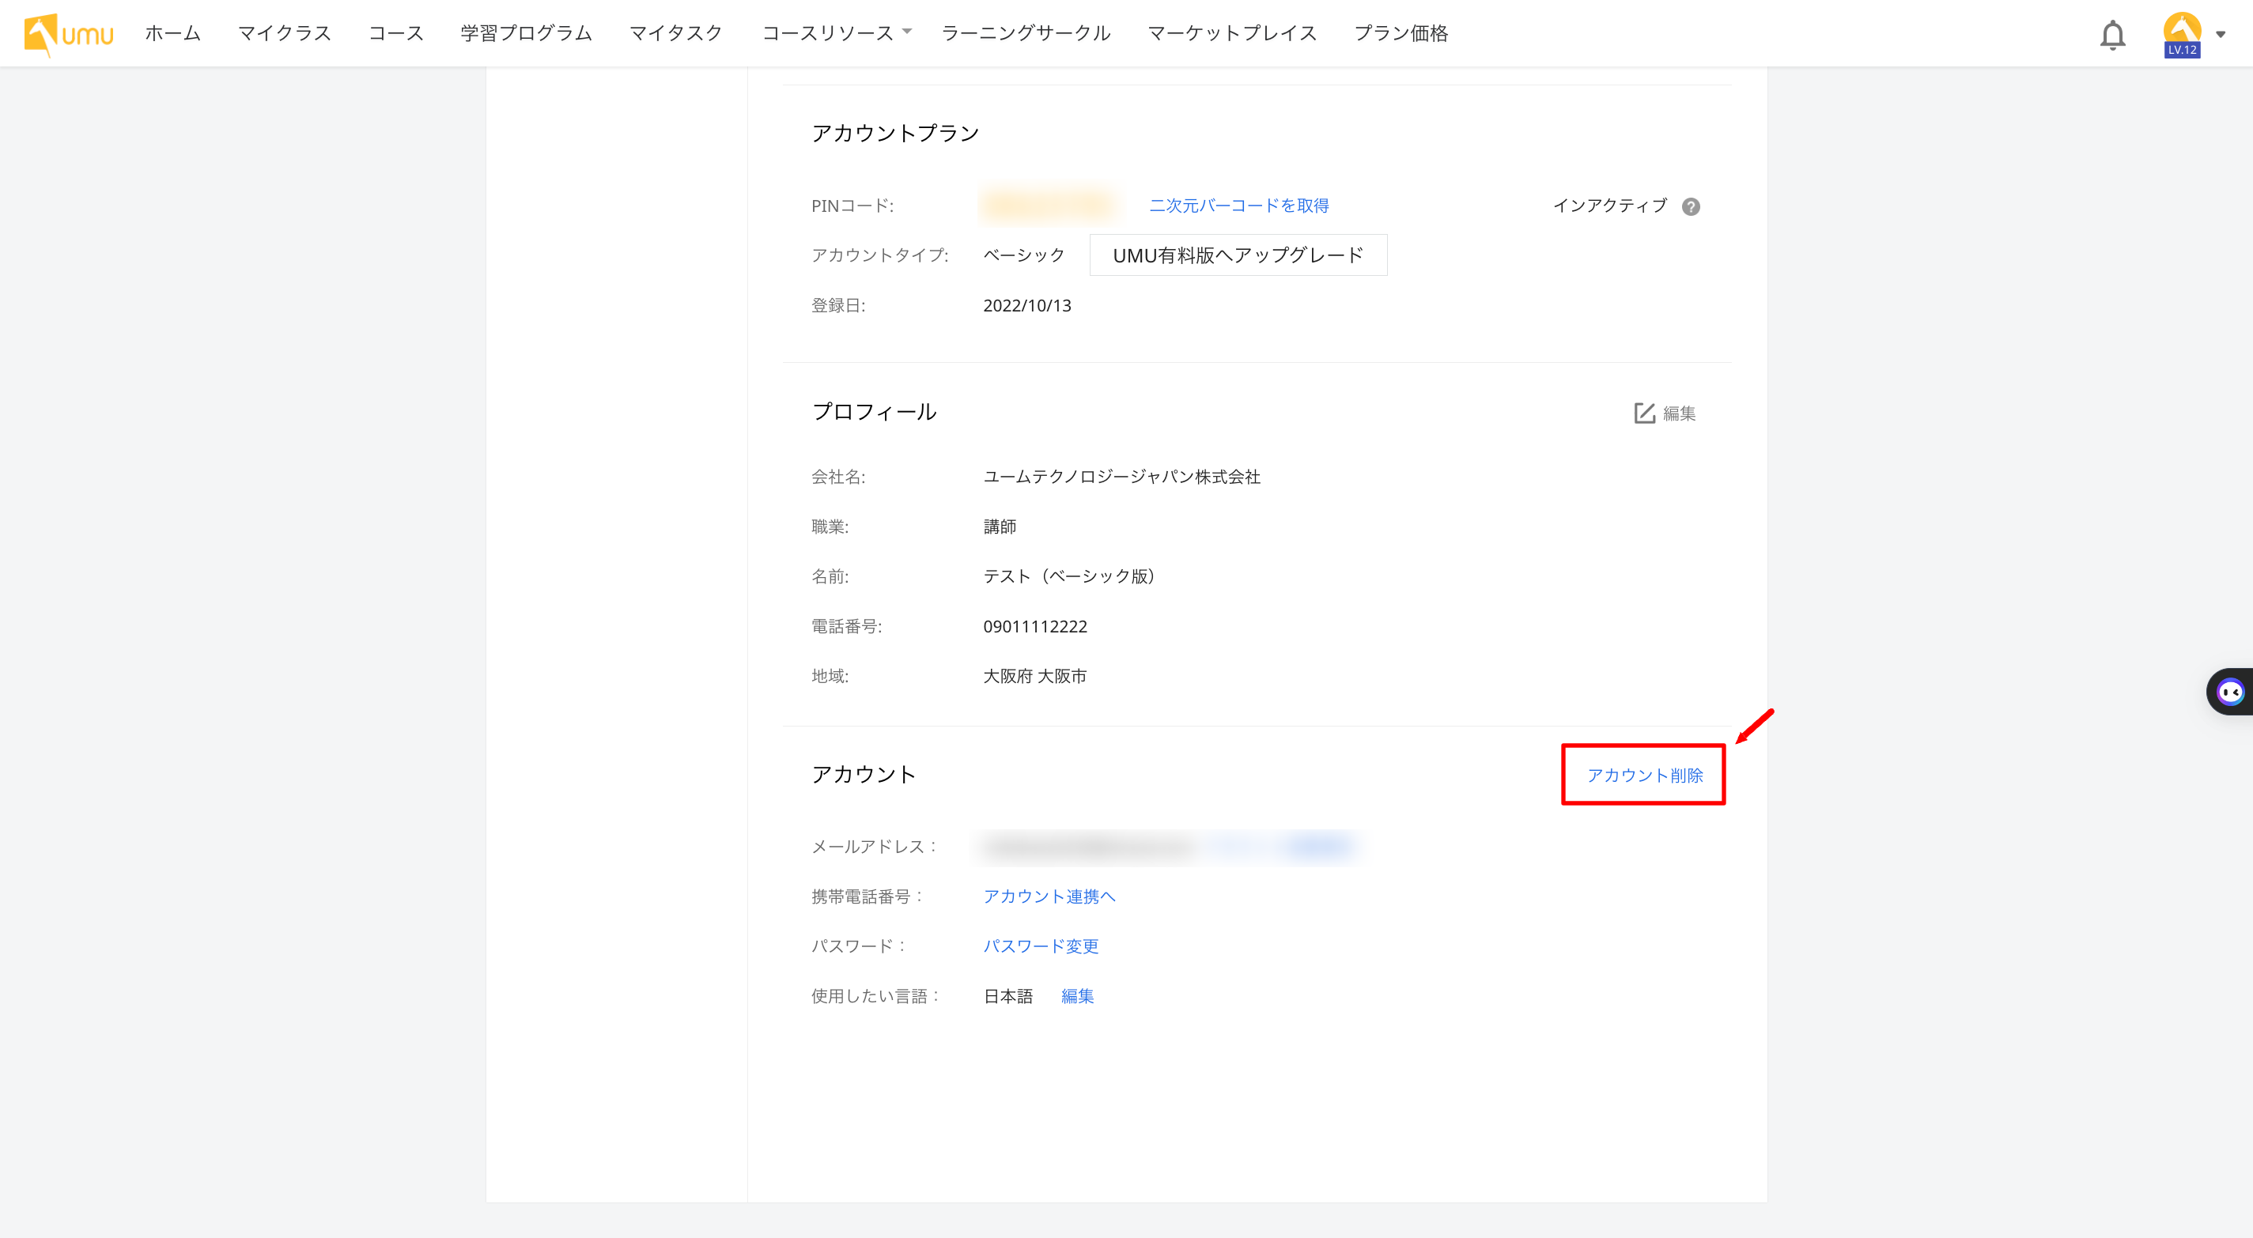Click the UMU有料版へアップグレード button
Viewport: 2253px width, 1238px height.
(x=1238, y=255)
